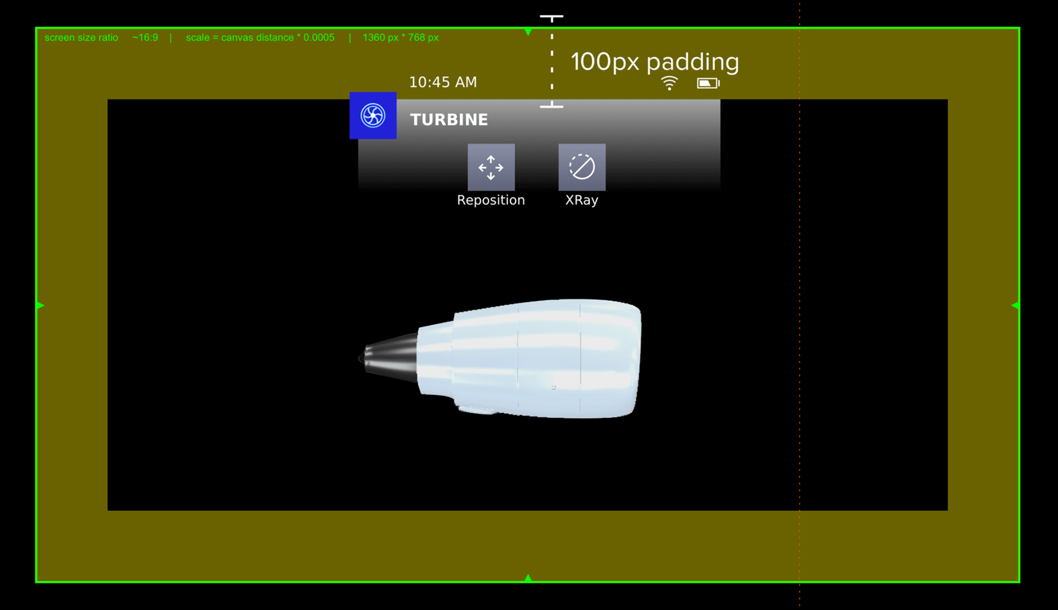Click the TURBINE title in header bar
Screen dimensions: 1058x610
[449, 120]
